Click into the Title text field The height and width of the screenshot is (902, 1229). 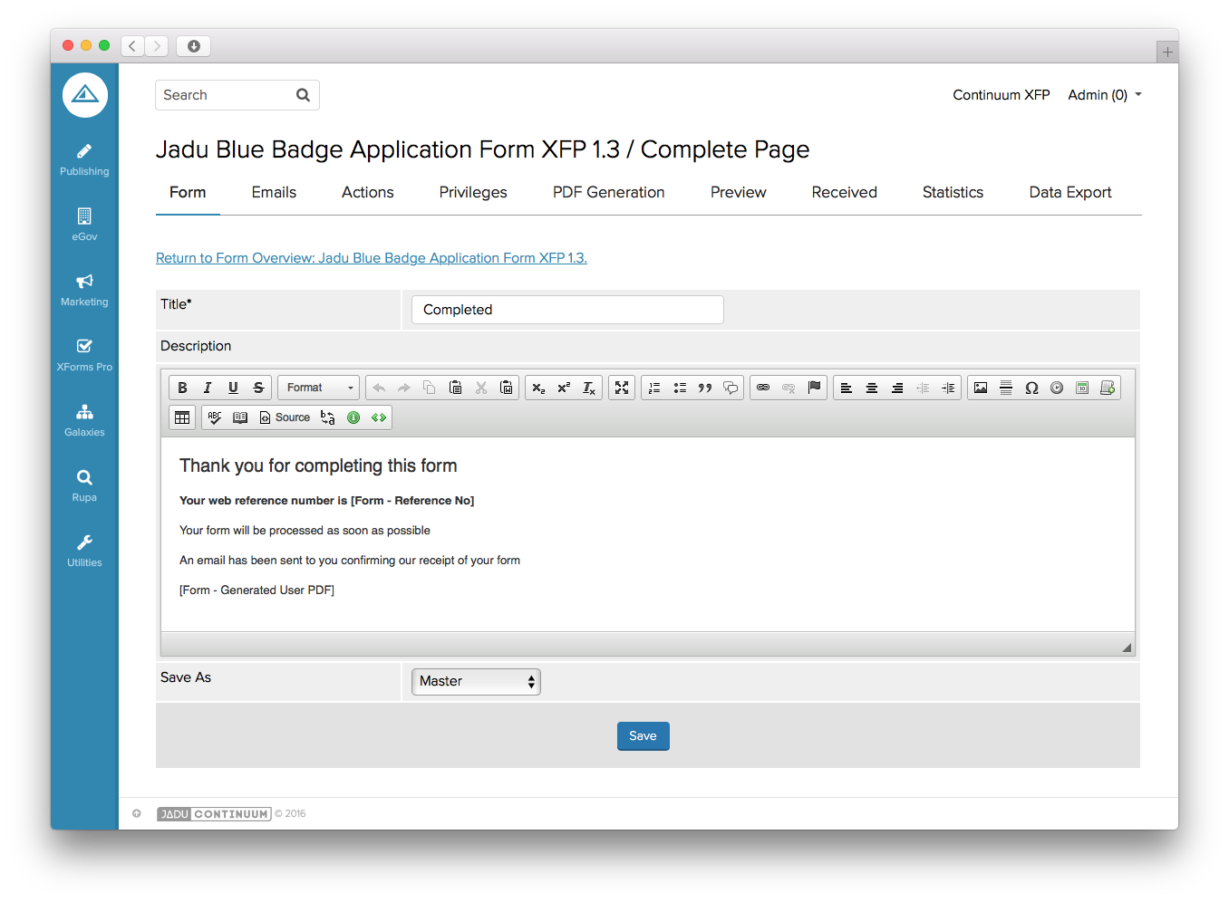point(567,310)
